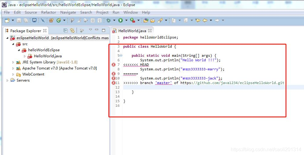This screenshot has width=304, height=155.
Task: Open the File menu
Action: (7, 12)
